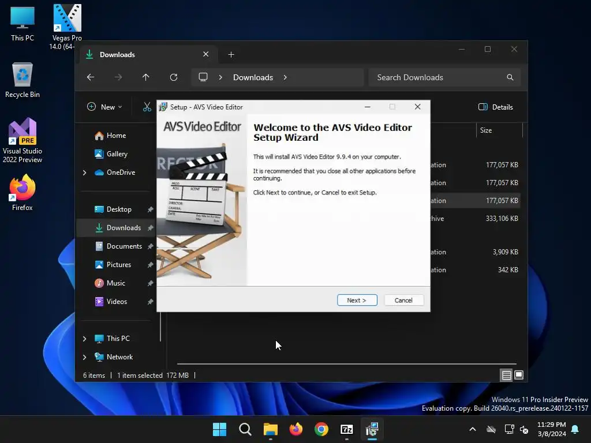Switch to large thumbnails view
The image size is (591, 443).
click(519, 375)
